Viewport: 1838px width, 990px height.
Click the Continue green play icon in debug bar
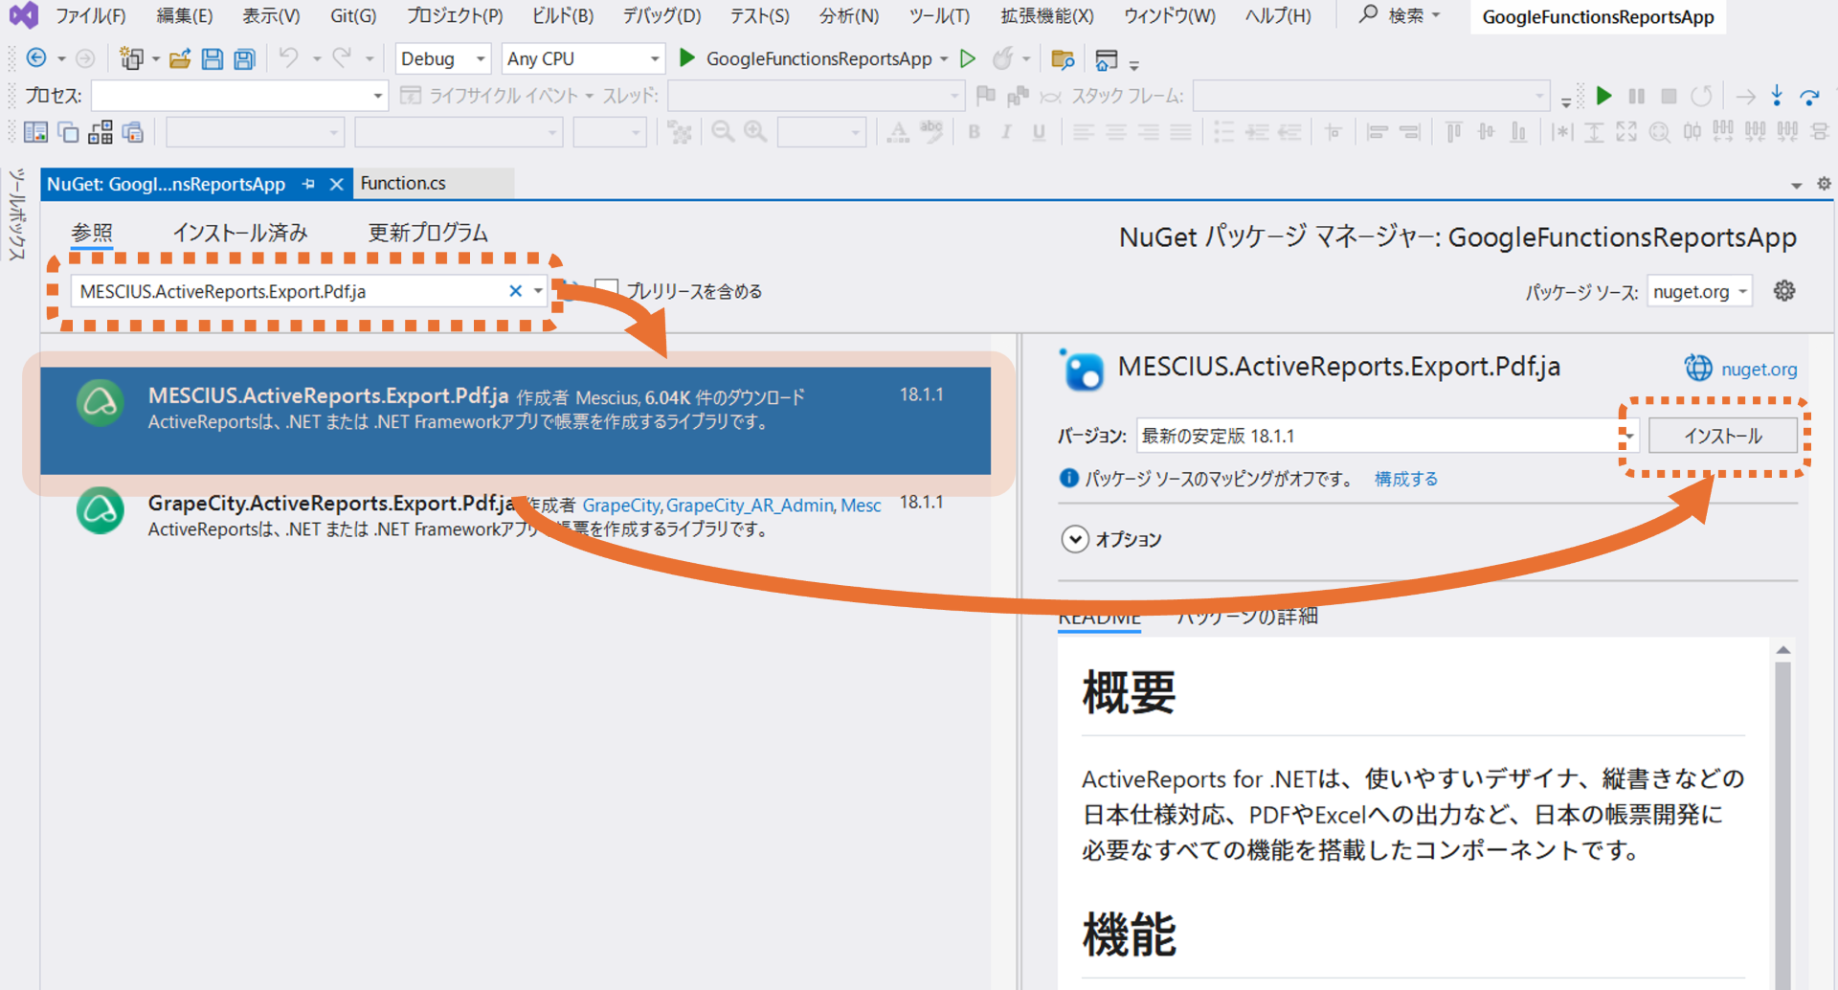tap(1604, 96)
